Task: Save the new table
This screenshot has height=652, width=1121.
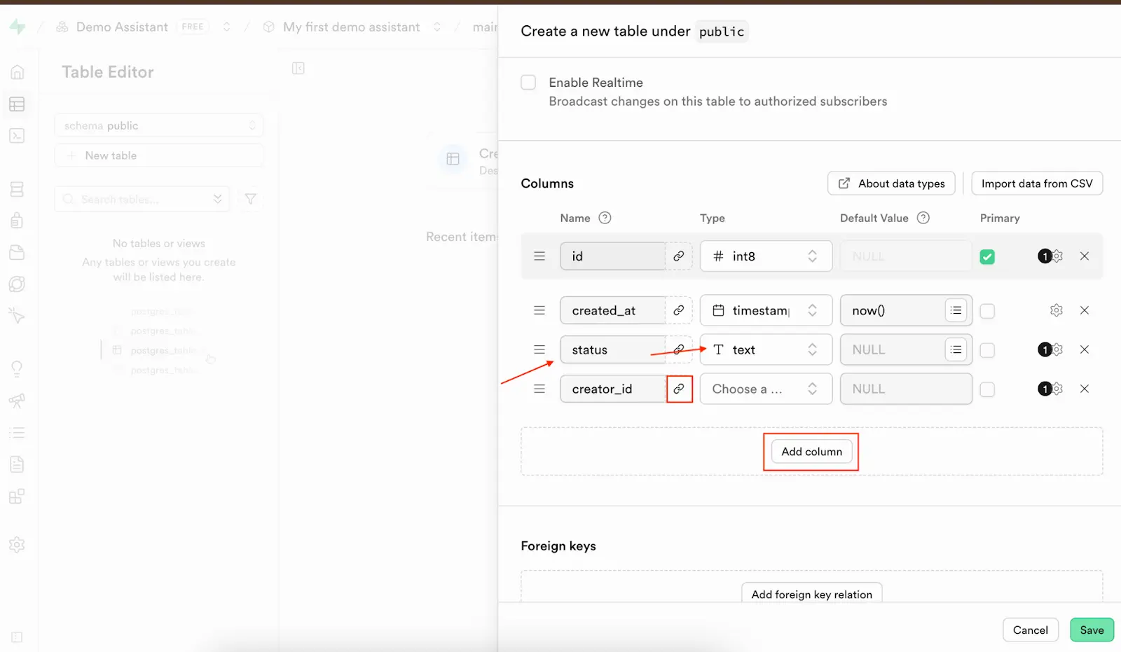Action: pos(1091,630)
